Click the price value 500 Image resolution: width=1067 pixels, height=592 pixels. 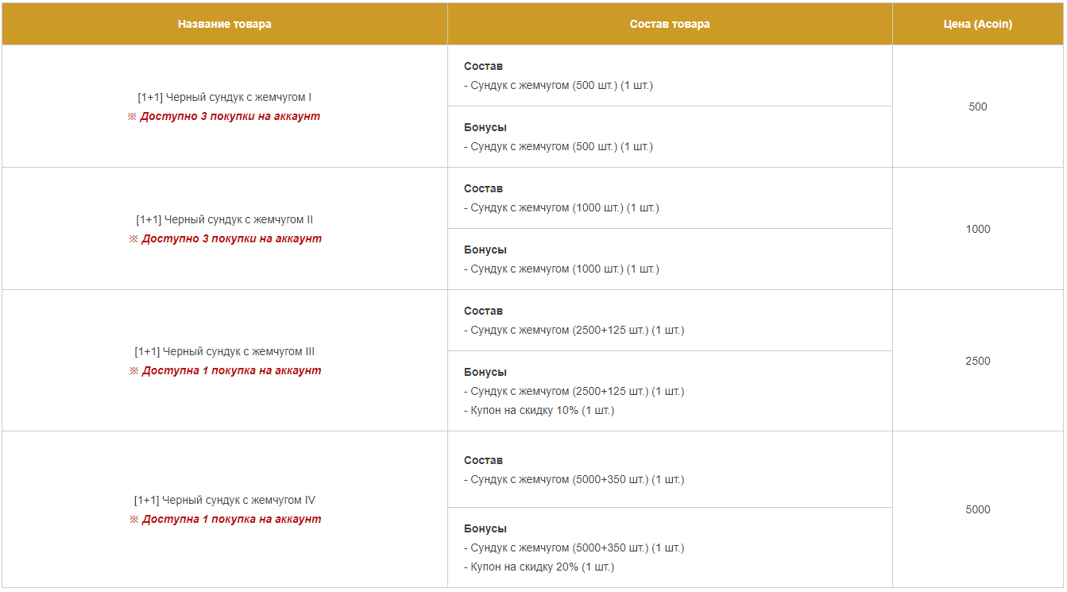pos(978,106)
